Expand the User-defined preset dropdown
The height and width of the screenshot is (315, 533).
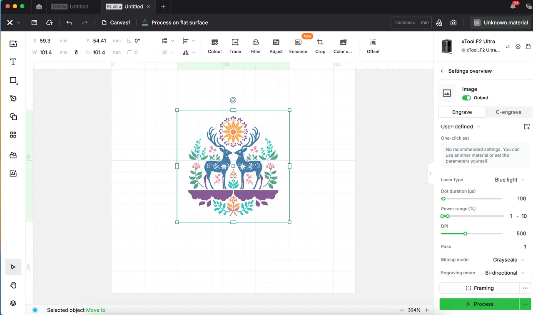pyautogui.click(x=461, y=126)
